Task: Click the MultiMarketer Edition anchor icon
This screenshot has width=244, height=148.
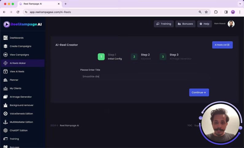Action: coord(6,122)
